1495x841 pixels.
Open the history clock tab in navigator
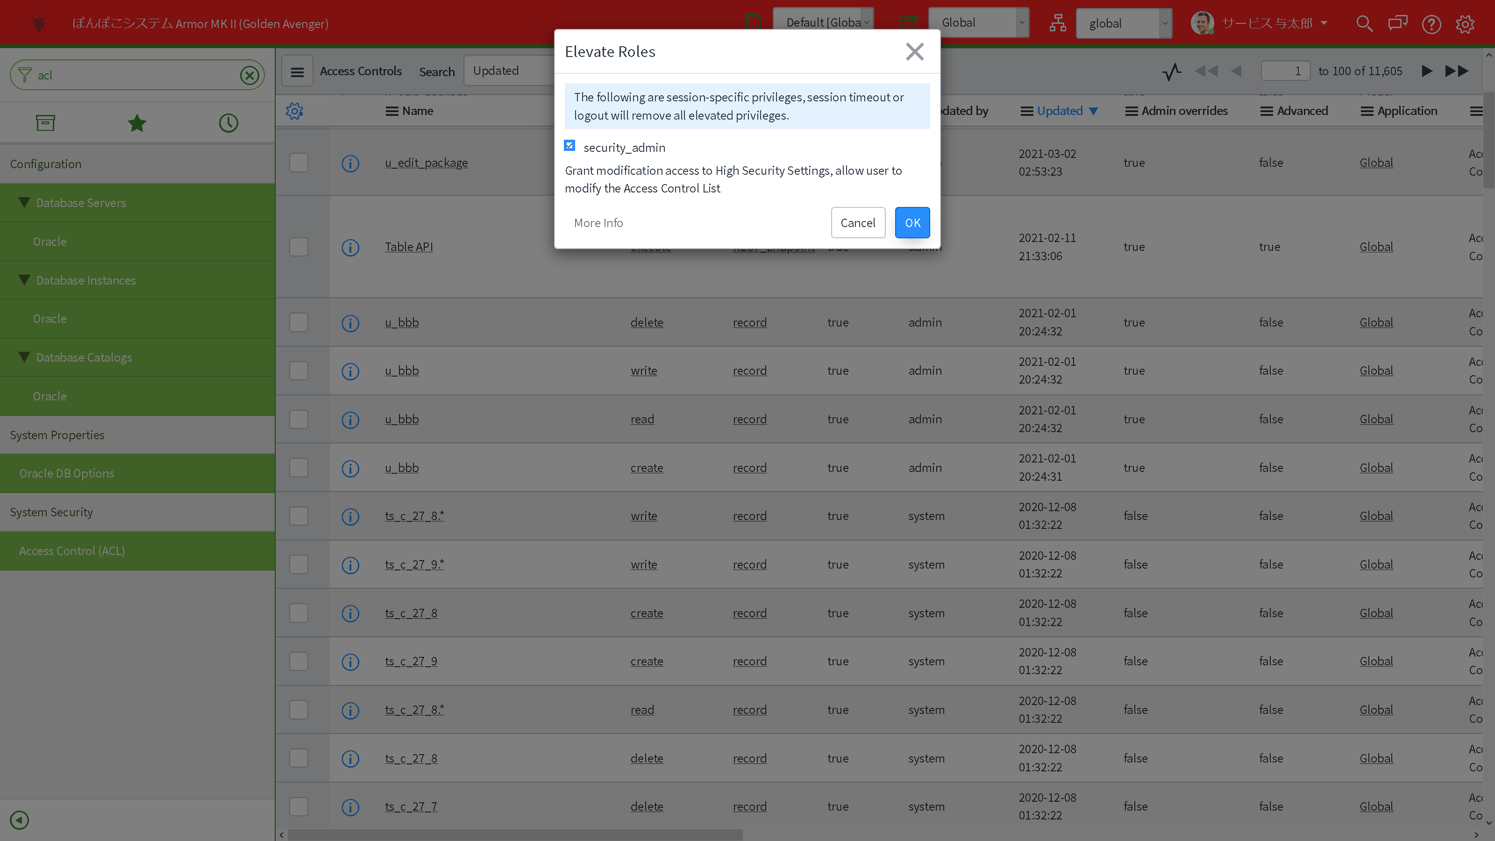click(x=228, y=123)
